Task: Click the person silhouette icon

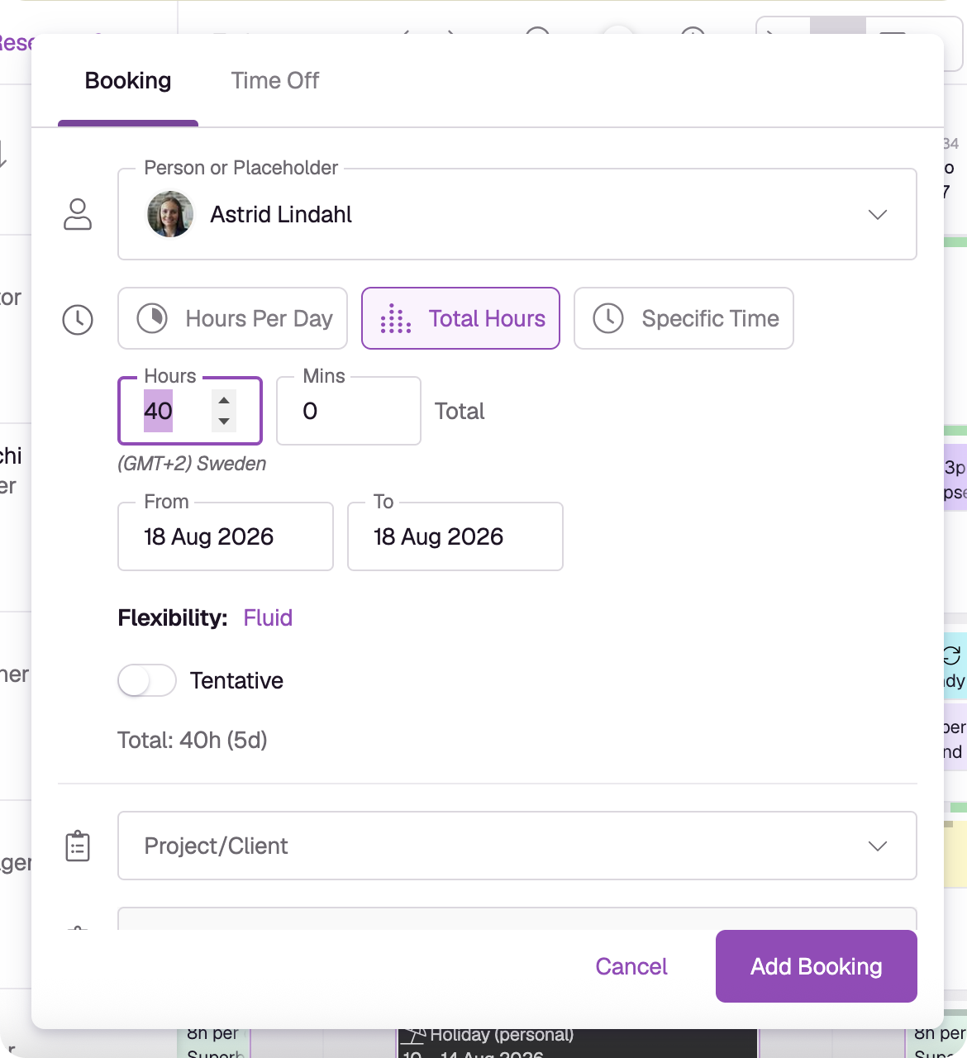Action: (x=78, y=214)
